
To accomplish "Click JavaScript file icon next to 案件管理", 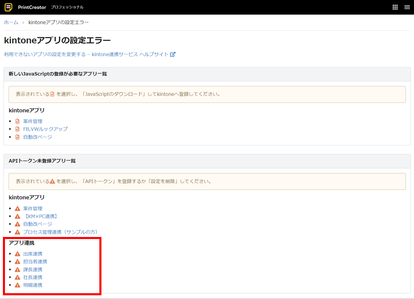I will click(x=17, y=122).
